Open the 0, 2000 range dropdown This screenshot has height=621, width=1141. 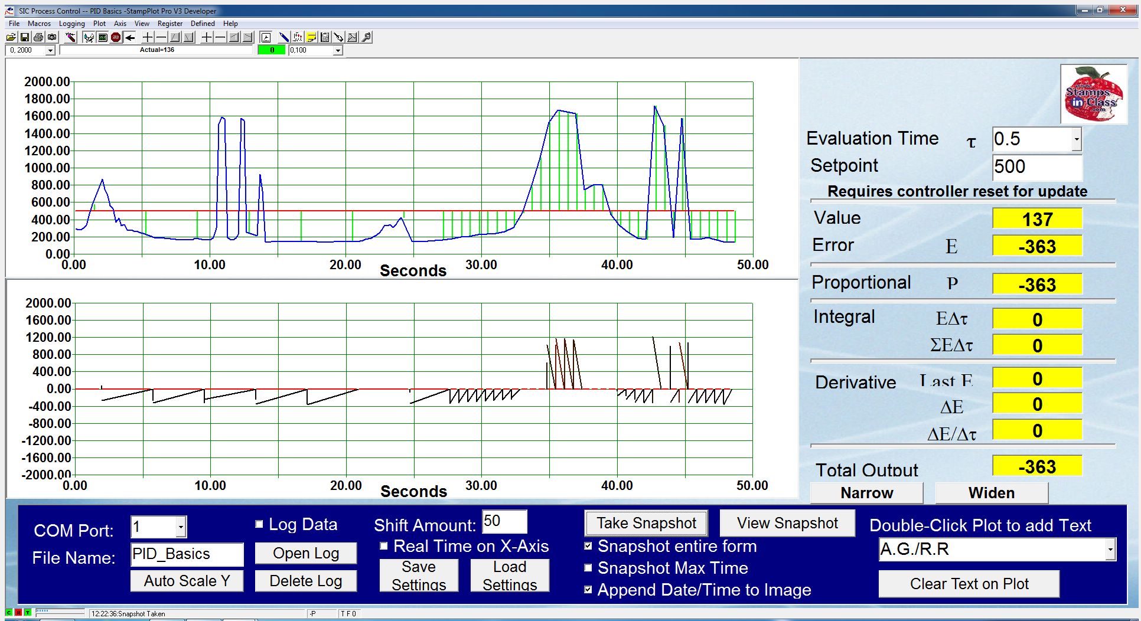tap(51, 51)
